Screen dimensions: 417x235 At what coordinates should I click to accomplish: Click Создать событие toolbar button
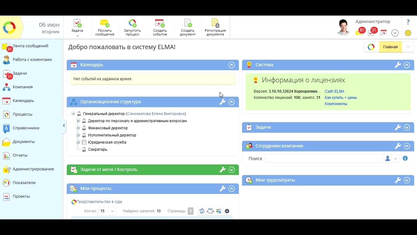point(160,27)
